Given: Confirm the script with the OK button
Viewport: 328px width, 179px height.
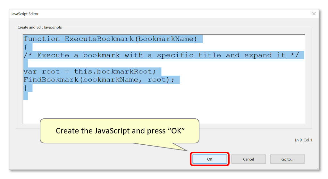Looking at the screenshot, I should (x=210, y=159).
